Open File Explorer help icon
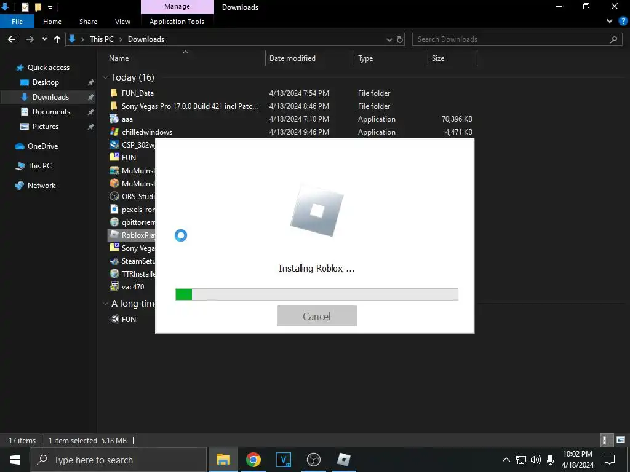 point(623,22)
